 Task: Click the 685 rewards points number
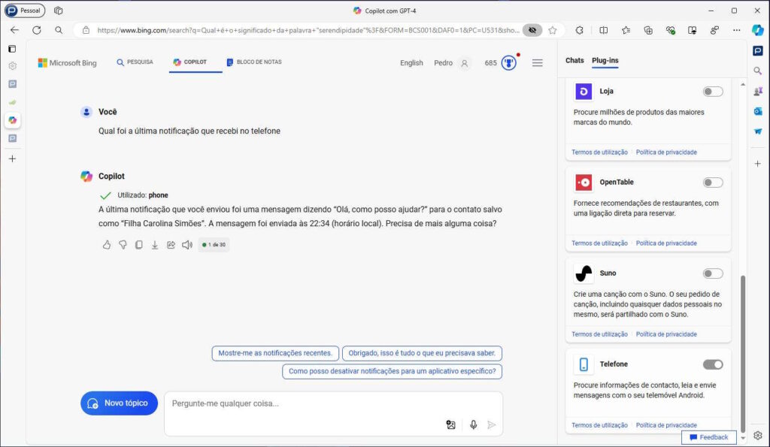coord(490,63)
